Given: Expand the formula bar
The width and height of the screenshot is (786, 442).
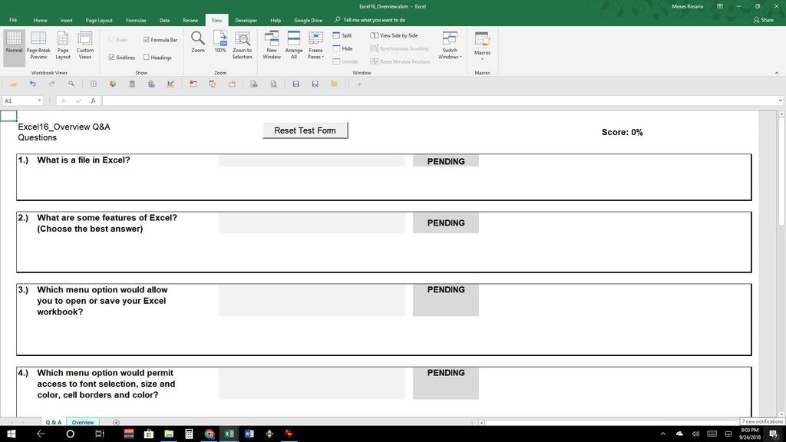Looking at the screenshot, I should [780, 101].
